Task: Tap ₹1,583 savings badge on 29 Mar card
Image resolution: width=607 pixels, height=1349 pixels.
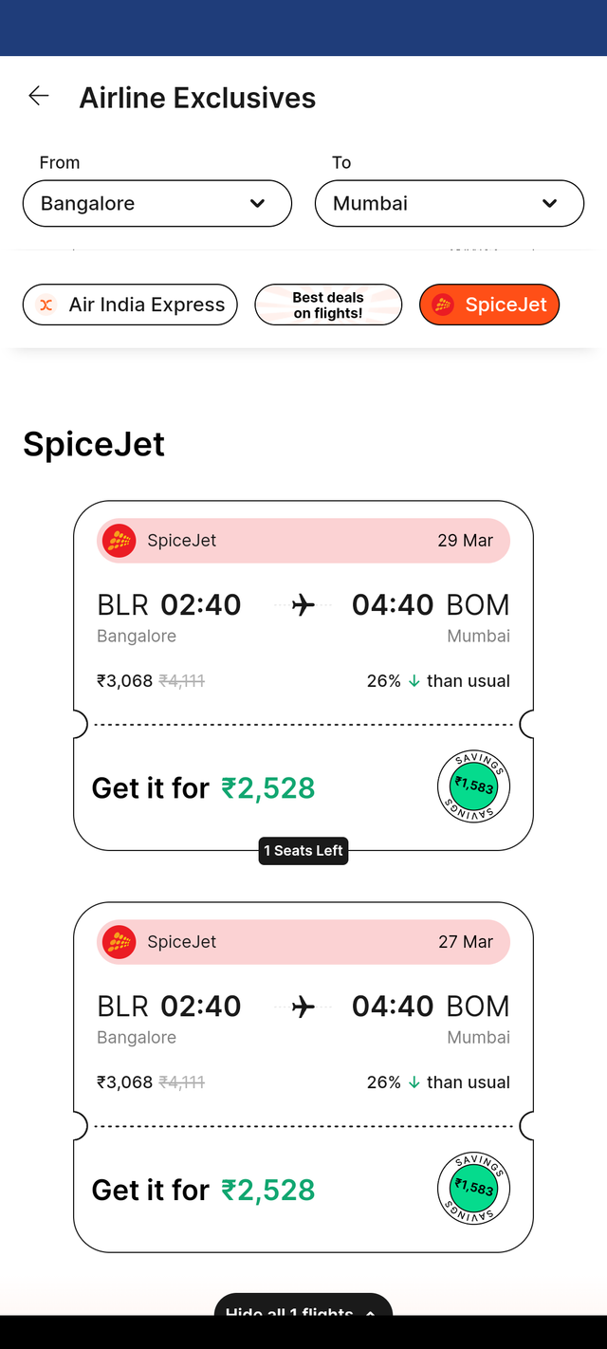Action: [x=473, y=785]
